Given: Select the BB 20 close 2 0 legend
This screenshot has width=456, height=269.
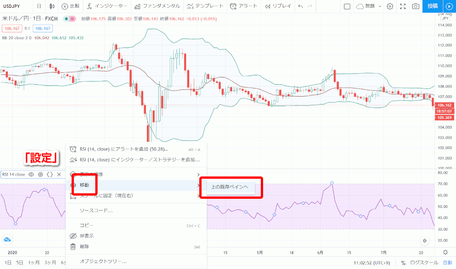Looking at the screenshot, I should (17, 38).
